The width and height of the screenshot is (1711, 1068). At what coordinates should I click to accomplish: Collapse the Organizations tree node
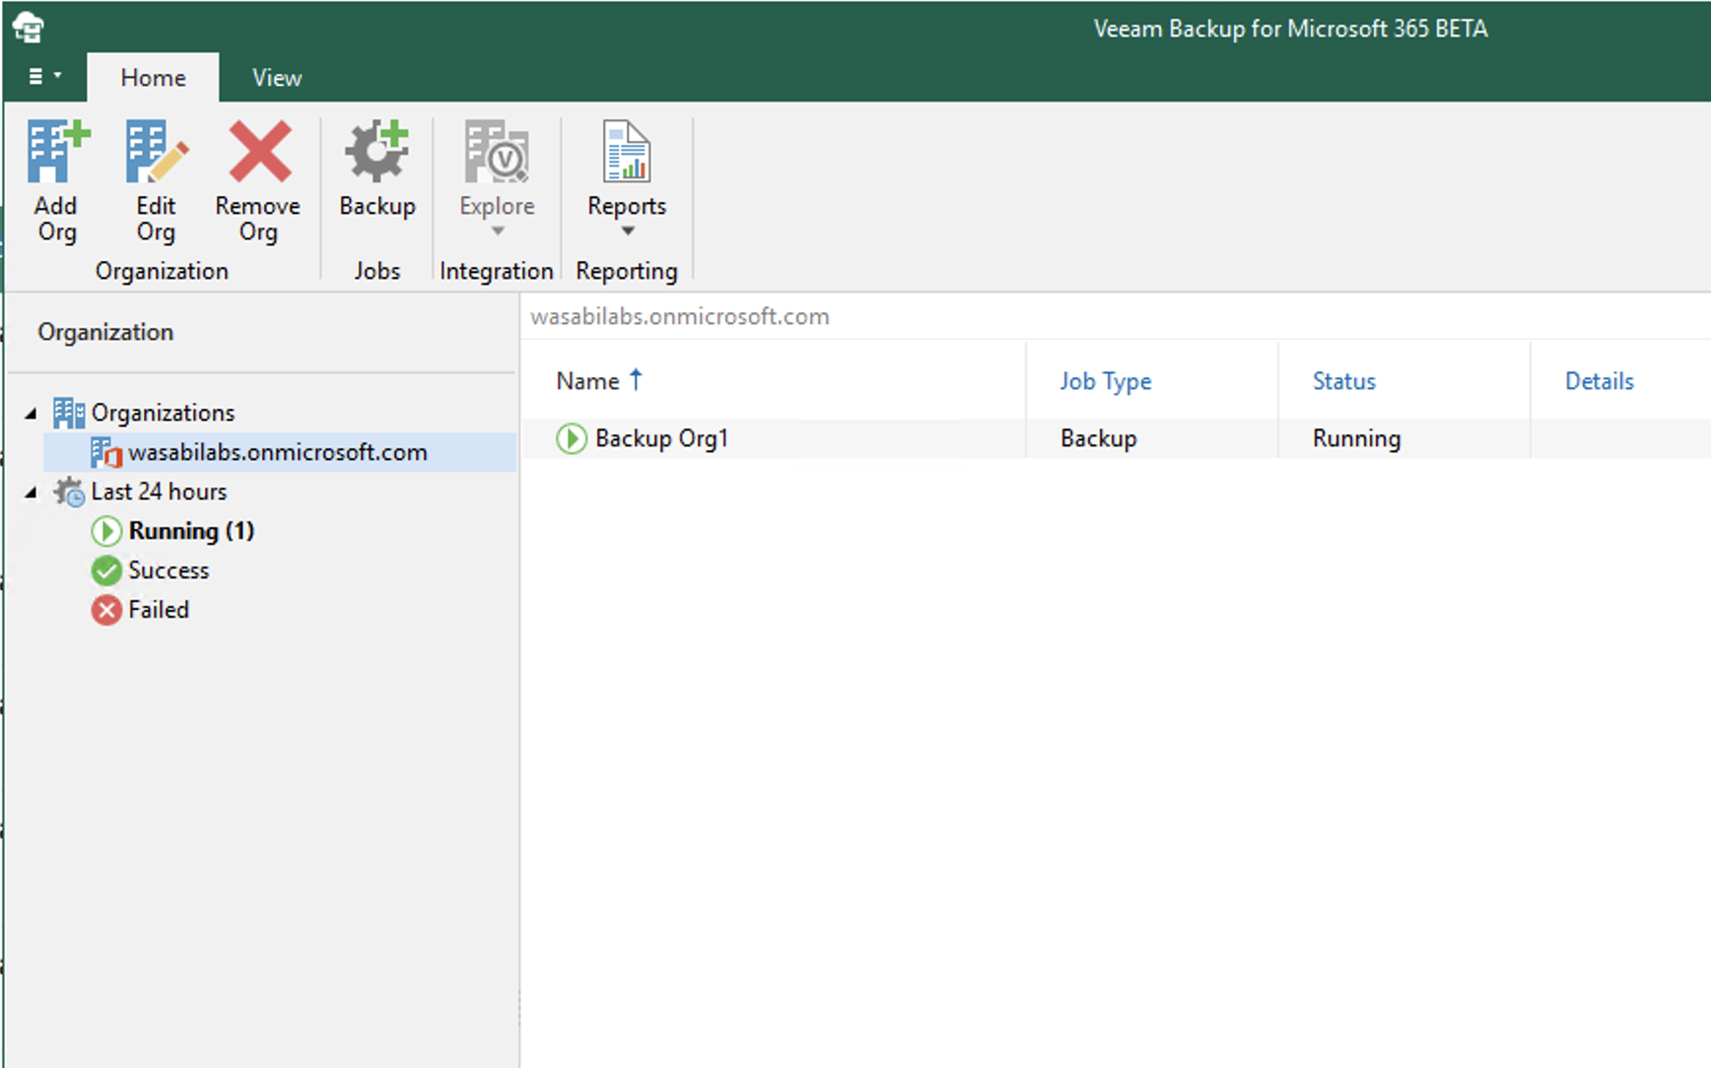32,414
